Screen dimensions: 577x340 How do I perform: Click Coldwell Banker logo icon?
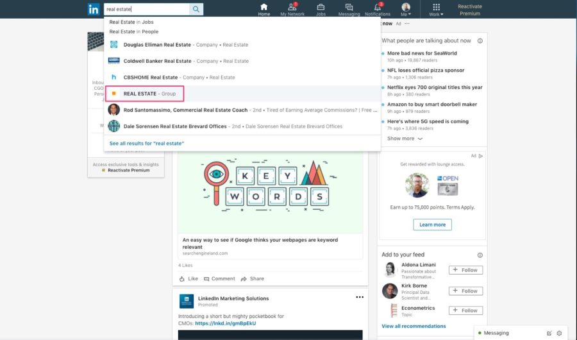(x=113, y=60)
